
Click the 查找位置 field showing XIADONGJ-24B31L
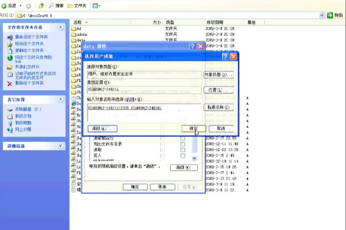coord(144,90)
